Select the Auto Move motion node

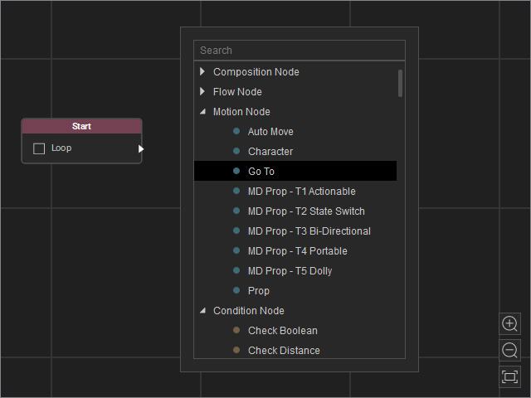[x=295, y=131]
